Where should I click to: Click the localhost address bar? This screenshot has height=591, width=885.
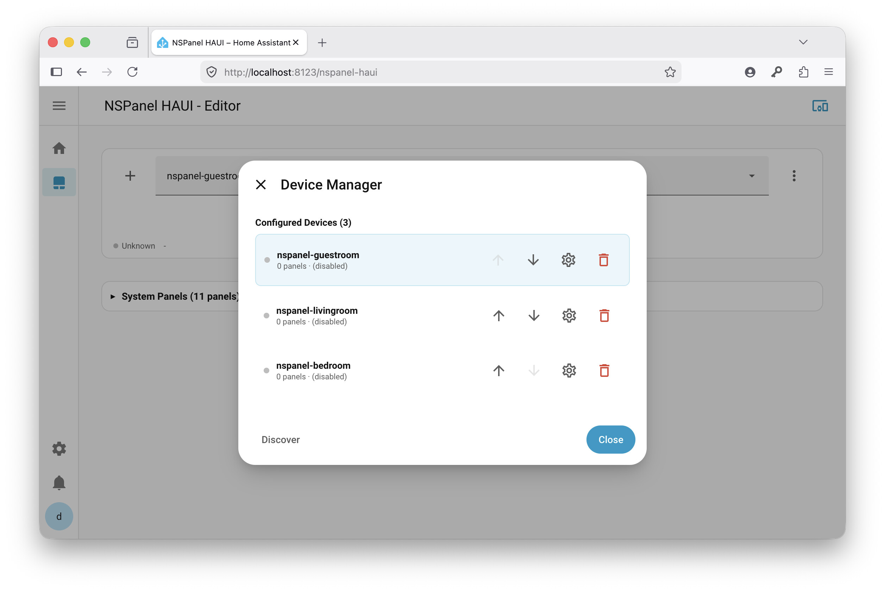[440, 71]
